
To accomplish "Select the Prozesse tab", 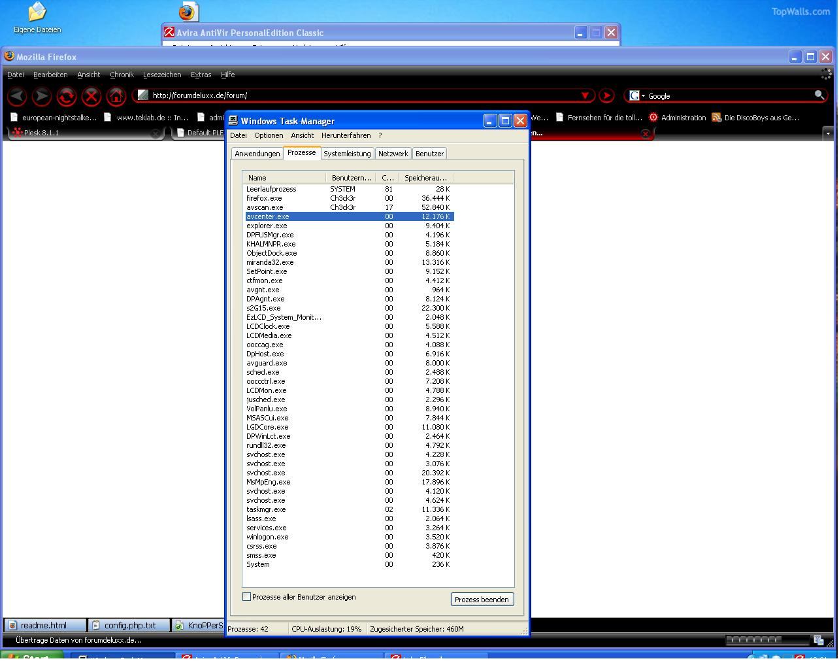I will point(302,152).
